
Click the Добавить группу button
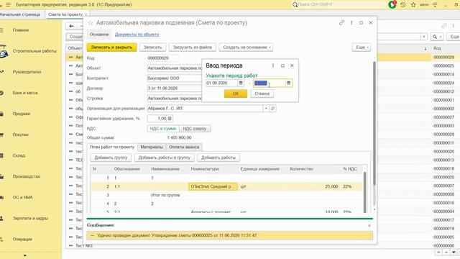tap(111, 158)
